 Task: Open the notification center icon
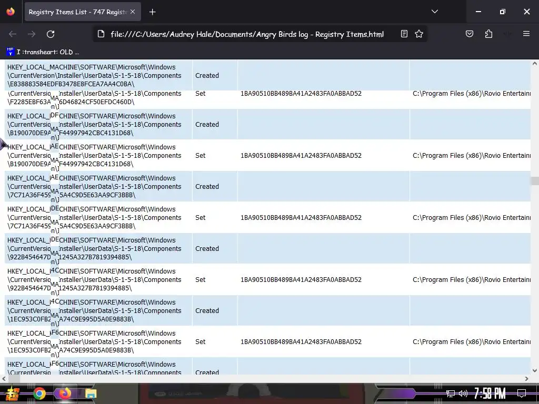click(522, 393)
